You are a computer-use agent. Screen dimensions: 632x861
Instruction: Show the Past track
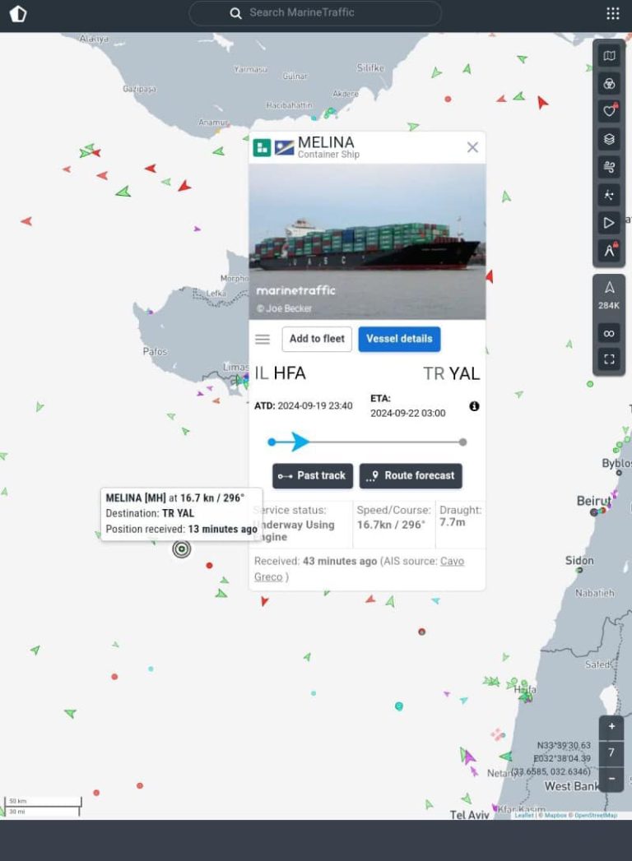pyautogui.click(x=312, y=475)
